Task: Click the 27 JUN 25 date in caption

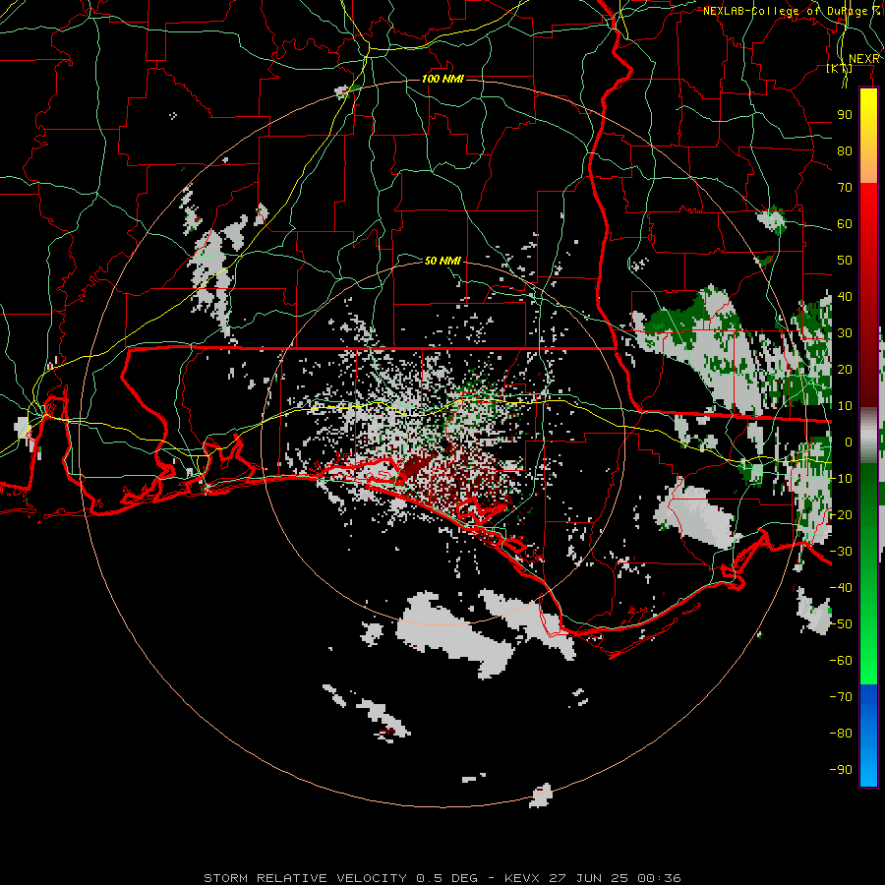Action: pyautogui.click(x=589, y=878)
